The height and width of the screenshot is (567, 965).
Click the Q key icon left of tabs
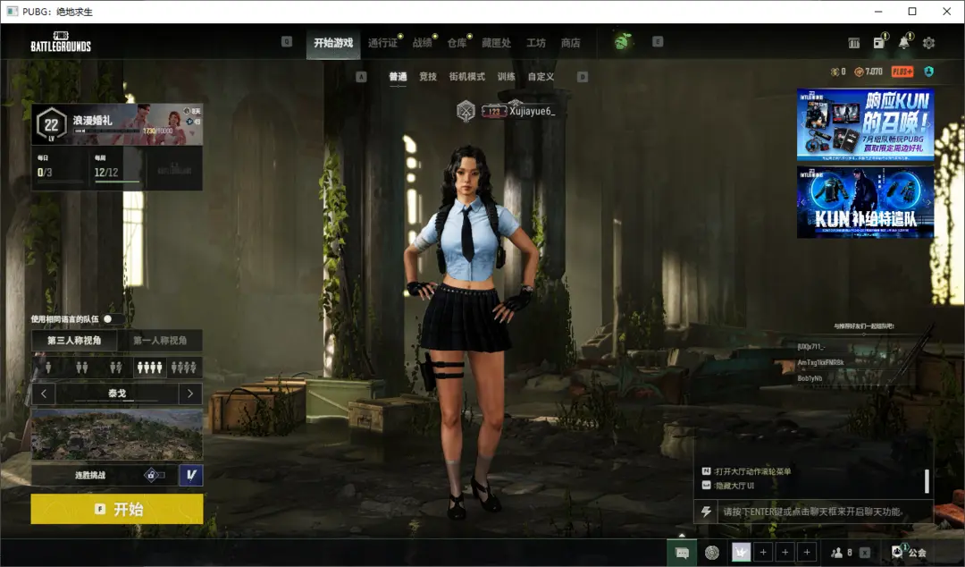coord(287,41)
